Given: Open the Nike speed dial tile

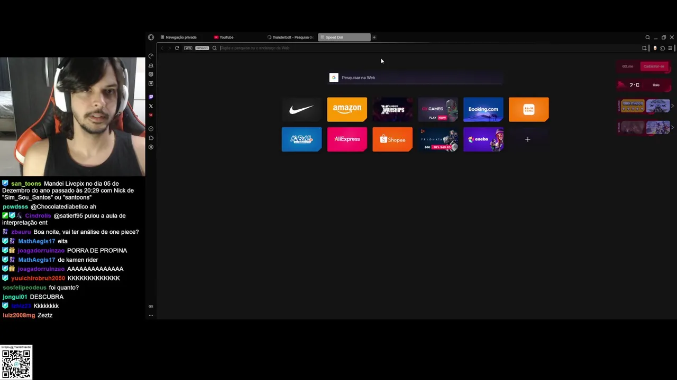Looking at the screenshot, I should point(301,109).
